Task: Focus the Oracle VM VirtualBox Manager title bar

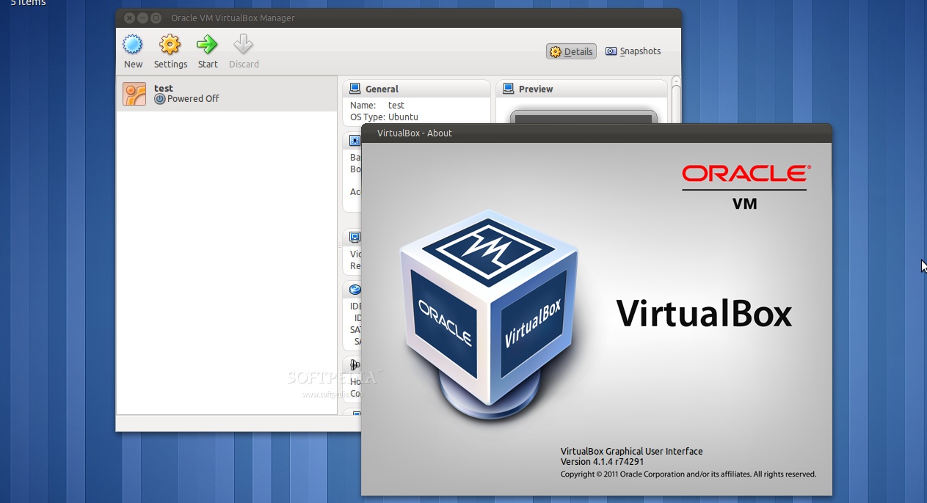Action: (399, 18)
